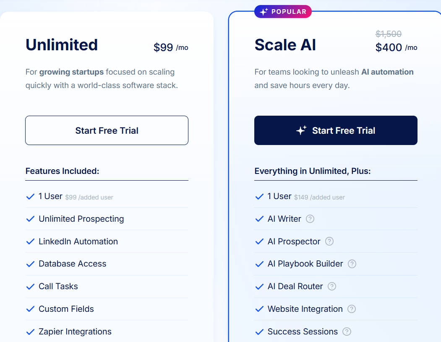
Task: Click the AI Prospector question mark icon
Action: [329, 241]
